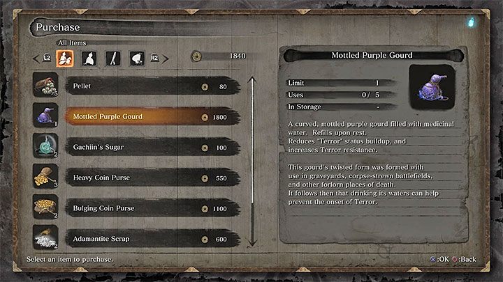Image resolution: width=503 pixels, height=282 pixels.
Task: Click the Mottled Purple Gourd list icon
Action: (x=45, y=116)
